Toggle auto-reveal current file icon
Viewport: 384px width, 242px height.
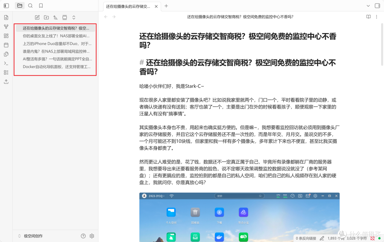pos(65,17)
